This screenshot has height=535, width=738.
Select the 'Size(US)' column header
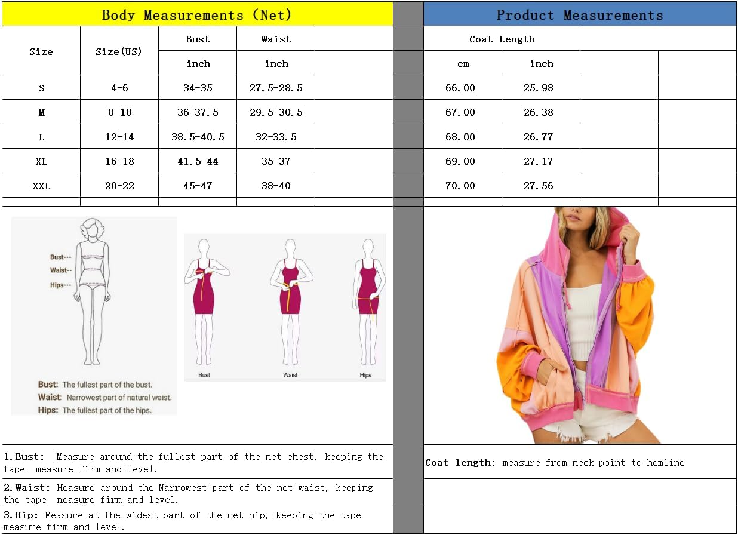click(x=119, y=51)
